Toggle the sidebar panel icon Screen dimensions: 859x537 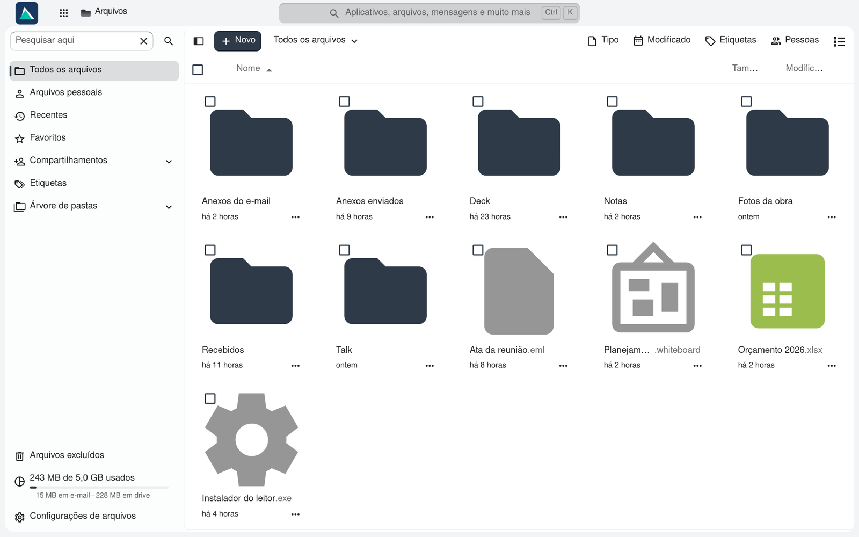199,41
